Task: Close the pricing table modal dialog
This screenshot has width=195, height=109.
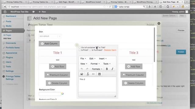Action: coord(159,24)
